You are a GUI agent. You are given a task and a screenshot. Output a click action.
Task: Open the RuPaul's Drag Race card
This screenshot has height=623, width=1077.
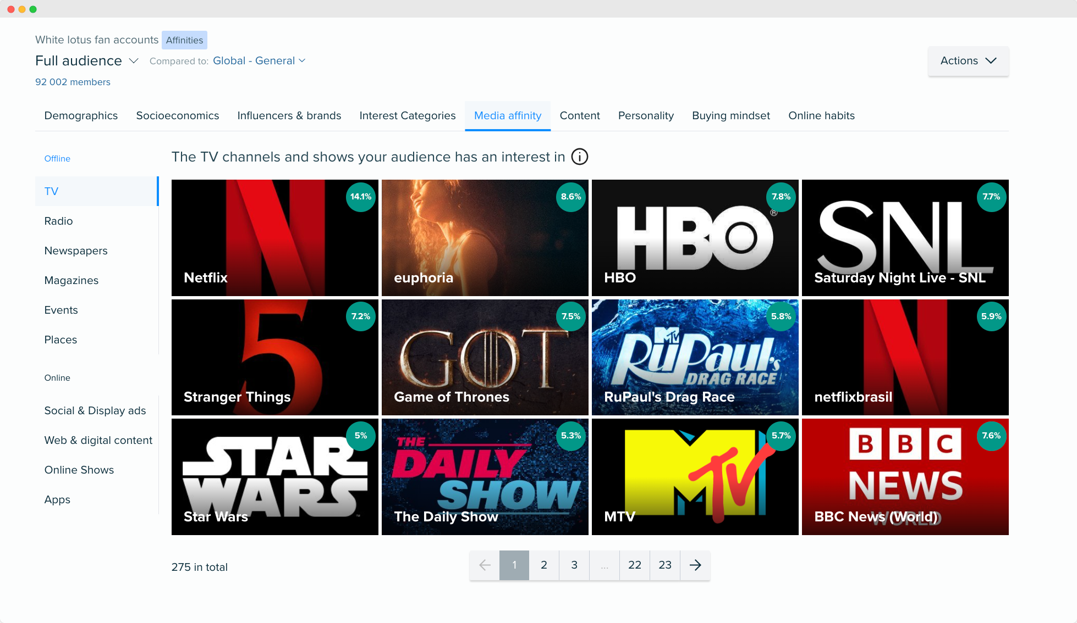pyautogui.click(x=695, y=357)
